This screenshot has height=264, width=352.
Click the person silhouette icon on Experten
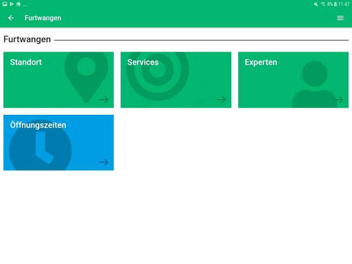click(314, 84)
